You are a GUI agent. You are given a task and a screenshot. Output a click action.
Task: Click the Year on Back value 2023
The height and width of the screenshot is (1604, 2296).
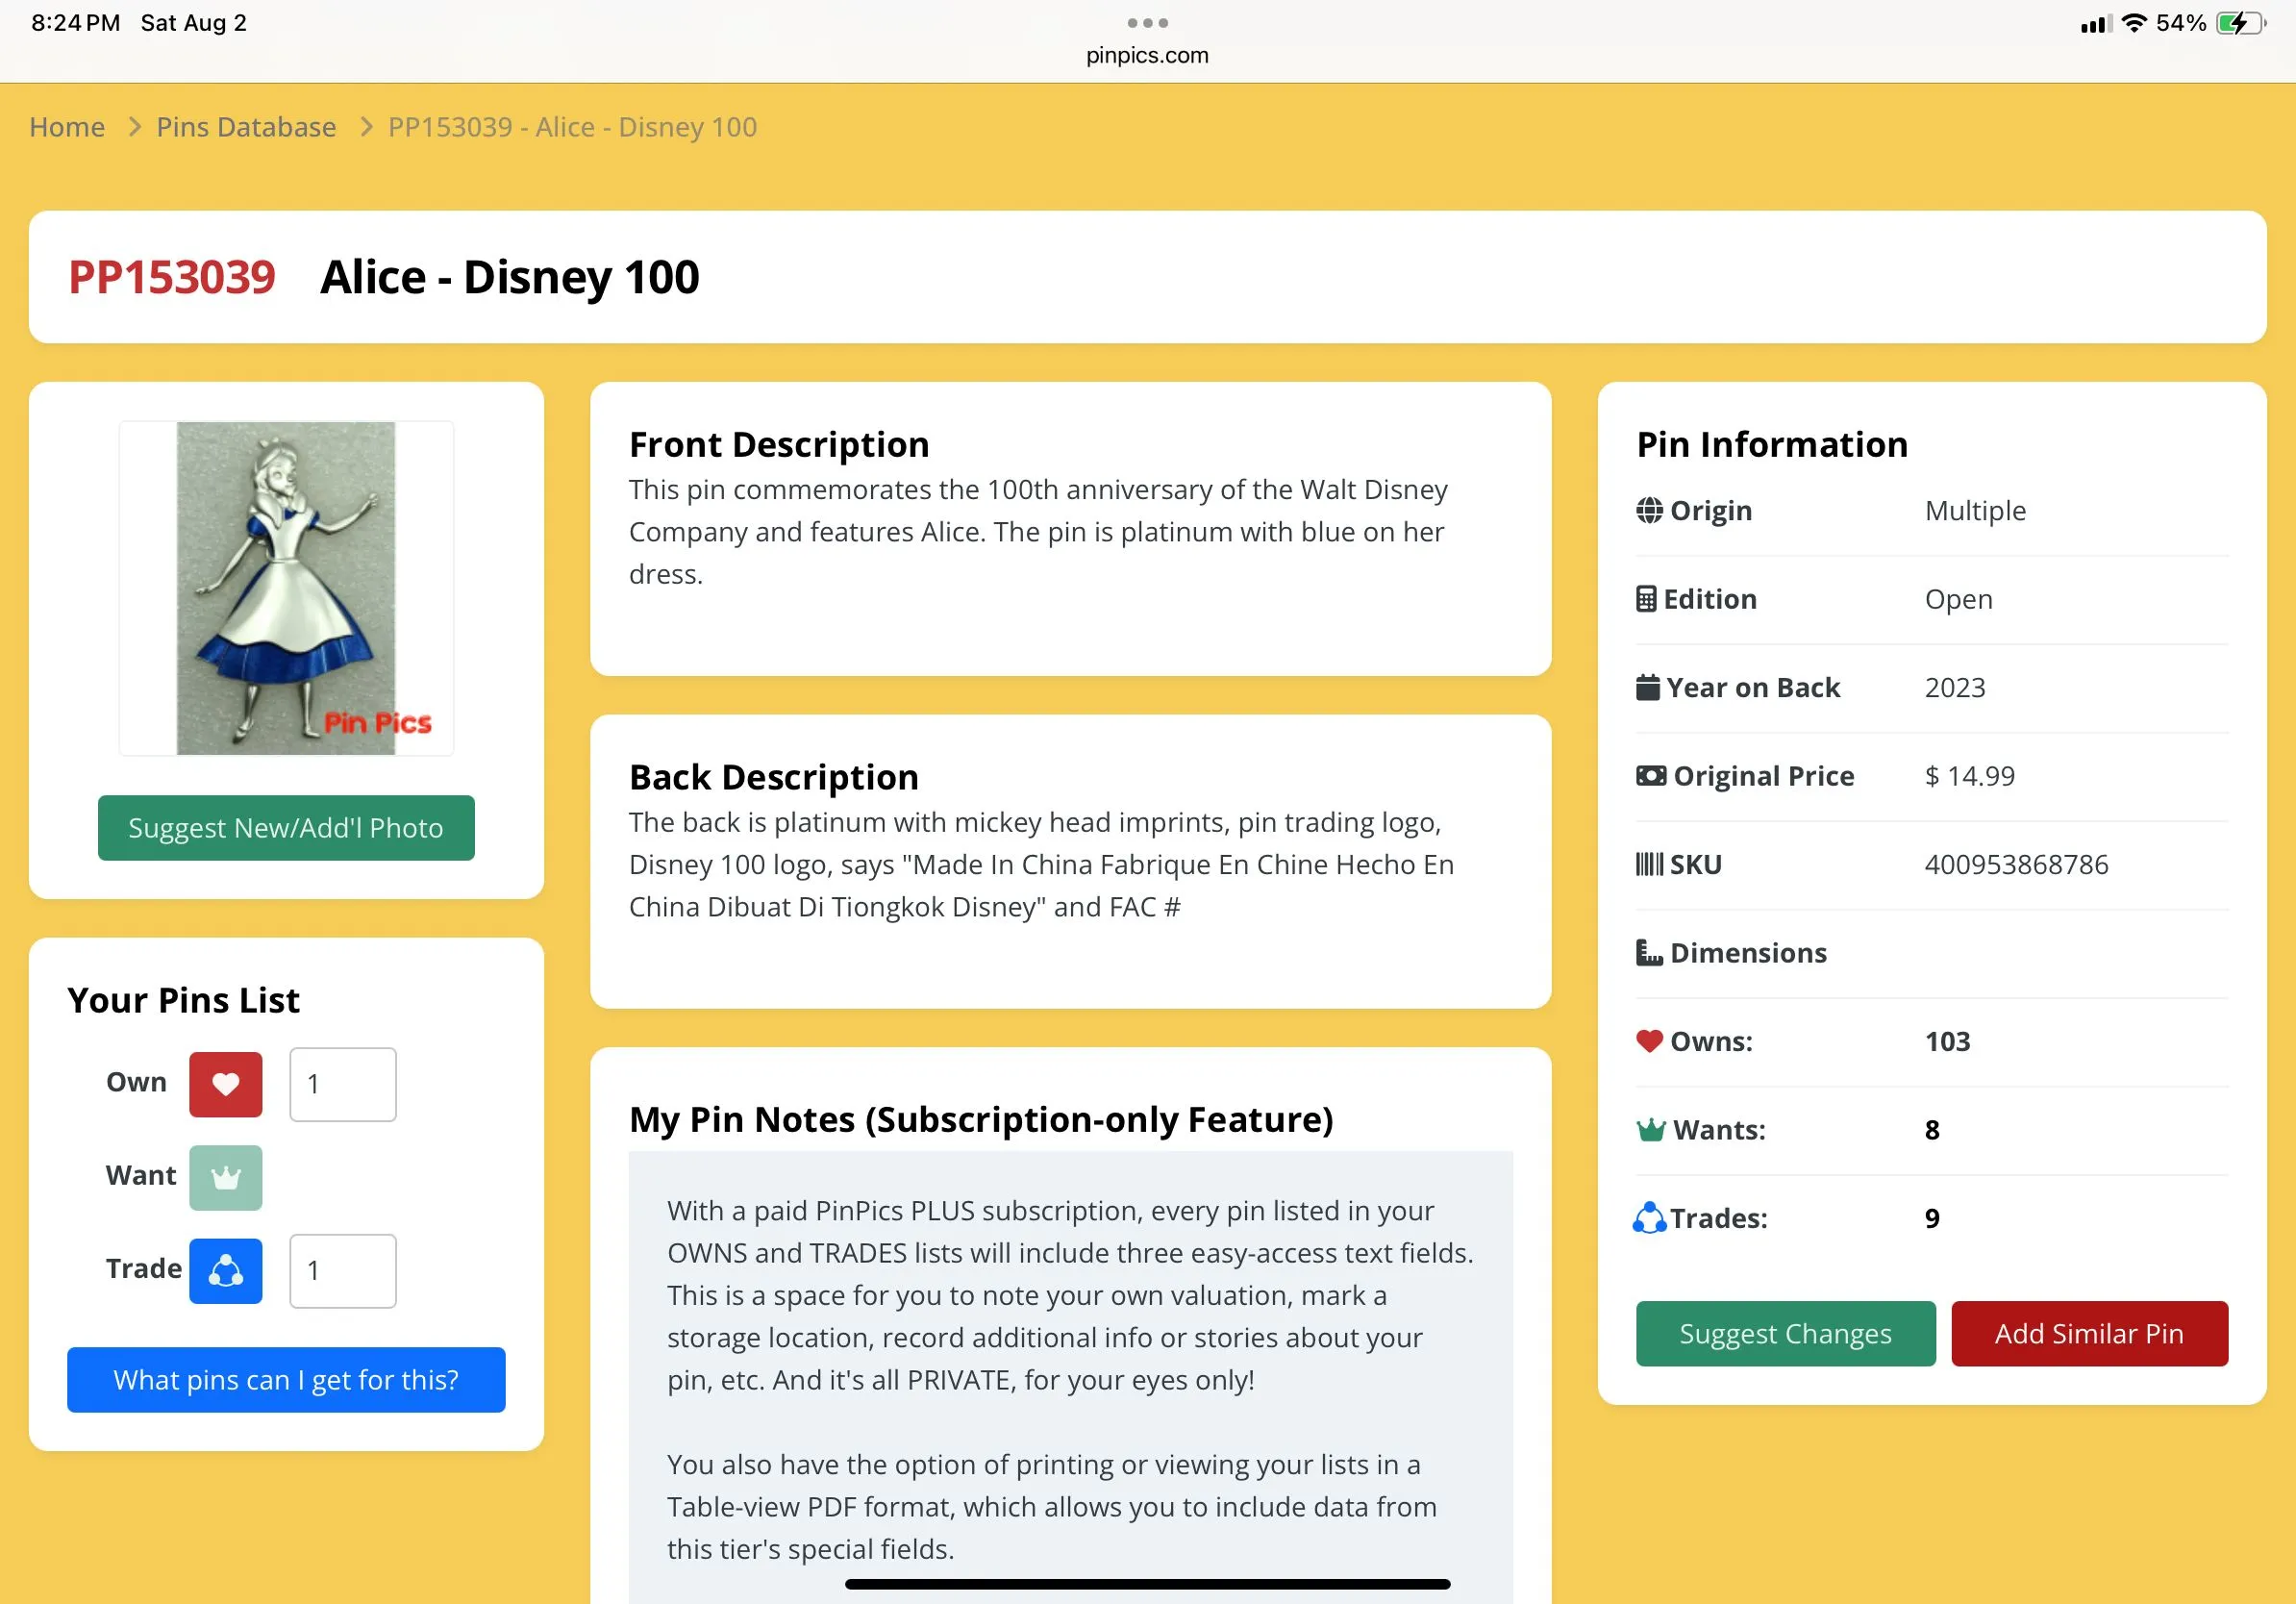point(1955,687)
